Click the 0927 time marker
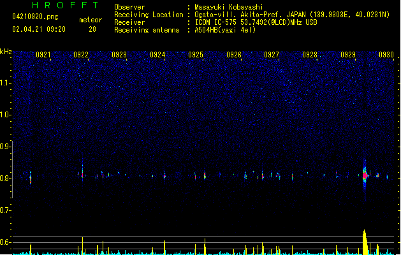Screen dimensions: 401x255 tap(272, 54)
